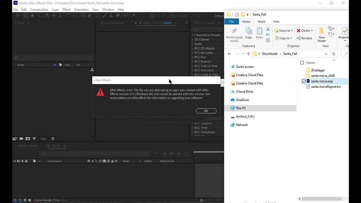Select the Zoom magnifier tool
The image size is (361, 203).
(39, 16)
